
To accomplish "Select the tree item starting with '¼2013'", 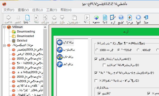I will (30, 81).
